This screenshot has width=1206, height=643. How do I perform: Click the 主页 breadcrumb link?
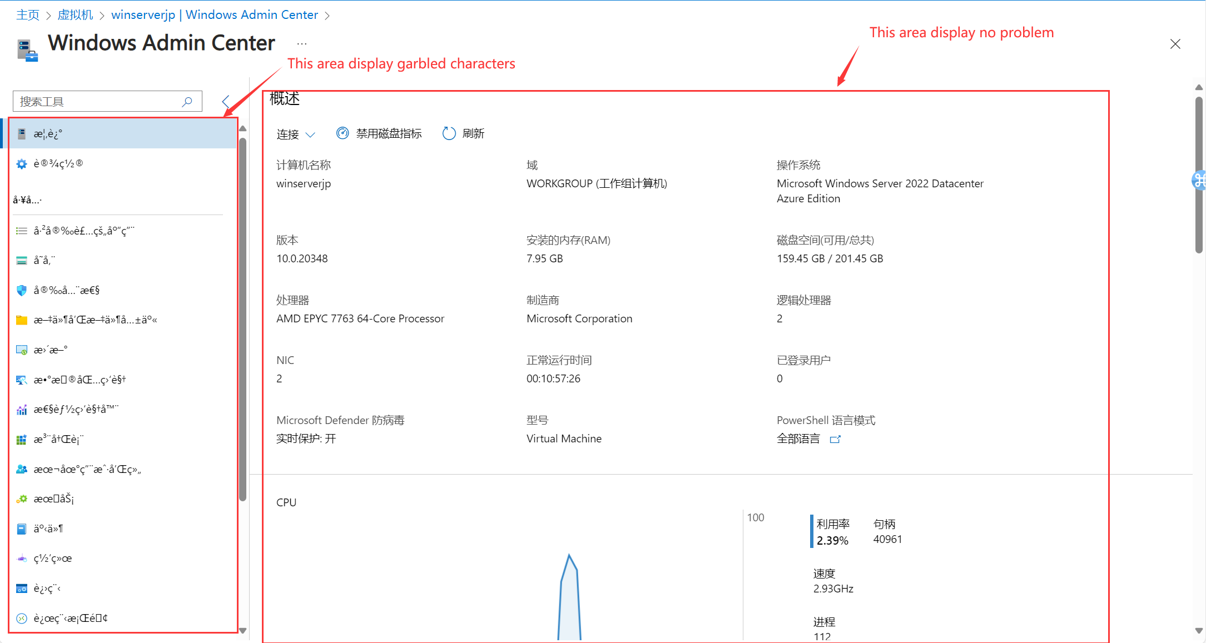(x=28, y=15)
